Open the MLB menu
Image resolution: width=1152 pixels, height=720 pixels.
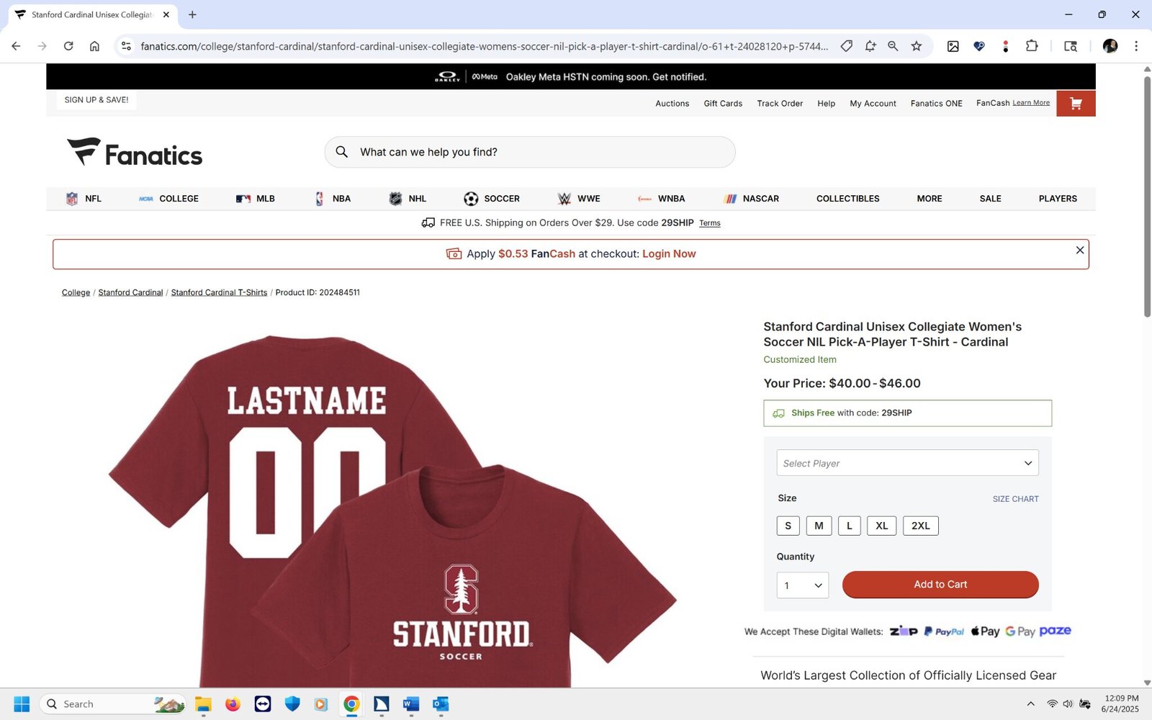click(x=256, y=199)
